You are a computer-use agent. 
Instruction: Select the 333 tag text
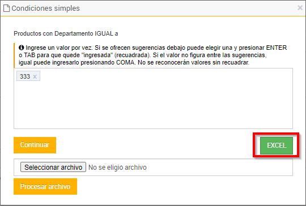[25, 76]
